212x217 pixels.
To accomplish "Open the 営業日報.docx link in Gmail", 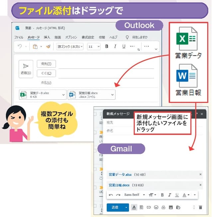I will pyautogui.click(x=119, y=185).
